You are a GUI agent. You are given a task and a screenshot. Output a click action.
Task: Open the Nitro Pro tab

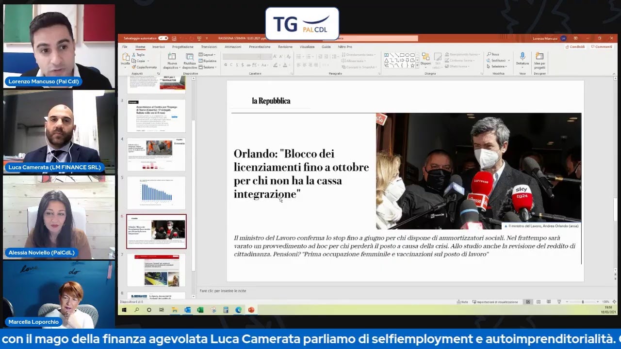click(x=345, y=47)
